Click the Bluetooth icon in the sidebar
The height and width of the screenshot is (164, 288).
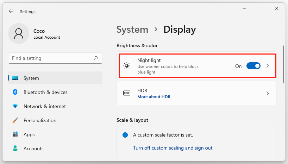point(15,92)
